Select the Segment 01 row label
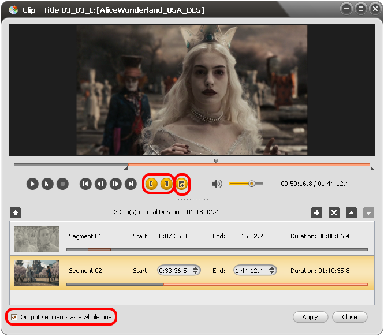Screen dimensions: 384x336 [85, 236]
